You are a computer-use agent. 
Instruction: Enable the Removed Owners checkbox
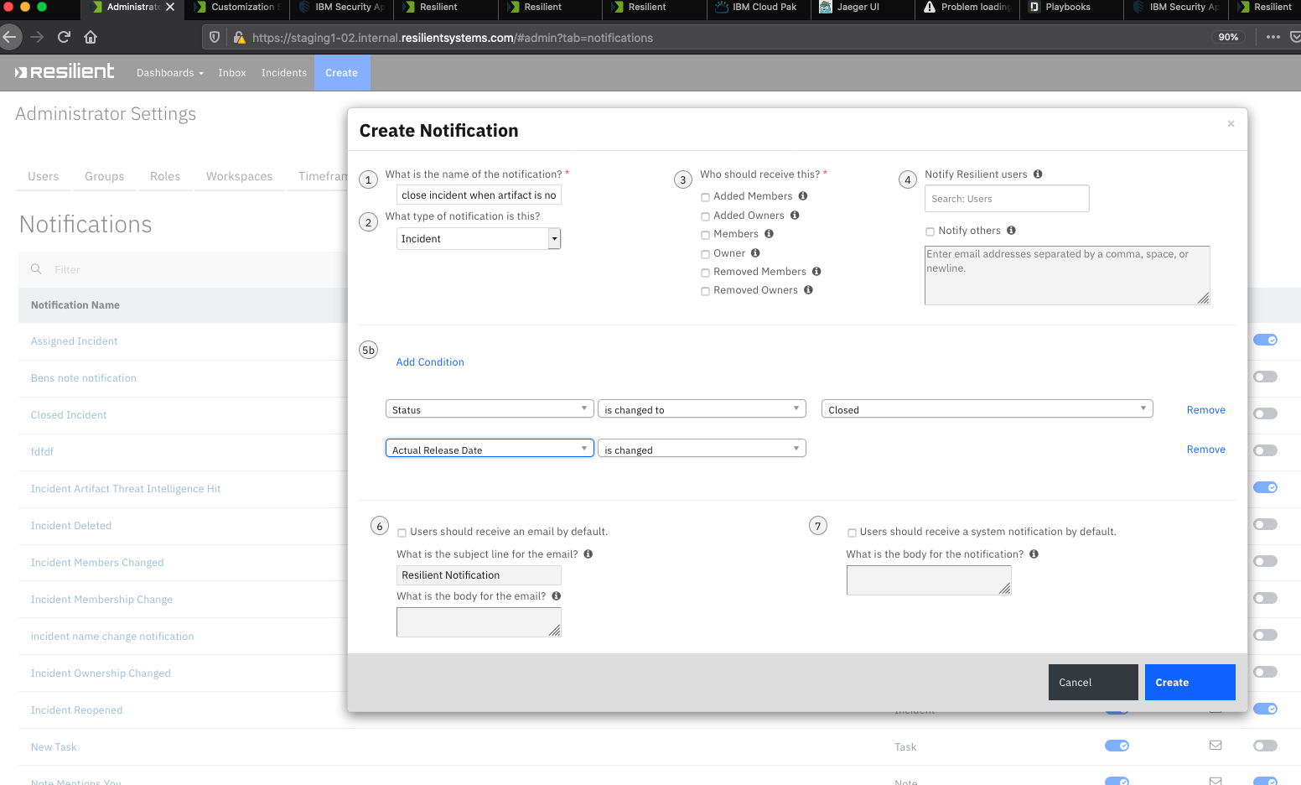coord(706,291)
